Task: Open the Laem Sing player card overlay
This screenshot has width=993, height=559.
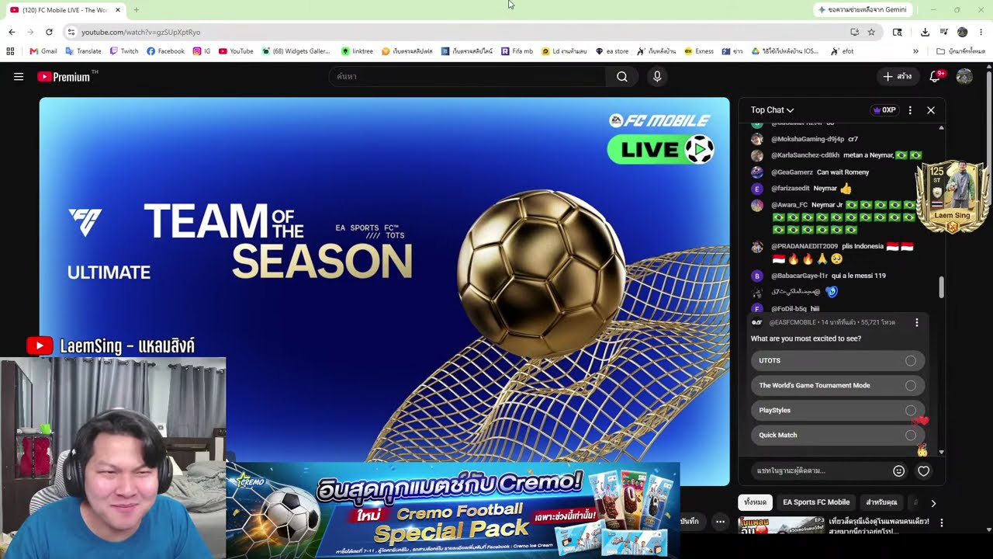Action: click(x=952, y=196)
